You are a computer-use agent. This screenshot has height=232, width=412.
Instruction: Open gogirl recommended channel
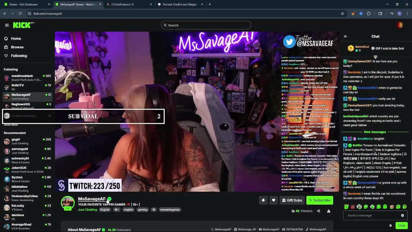[27, 141]
